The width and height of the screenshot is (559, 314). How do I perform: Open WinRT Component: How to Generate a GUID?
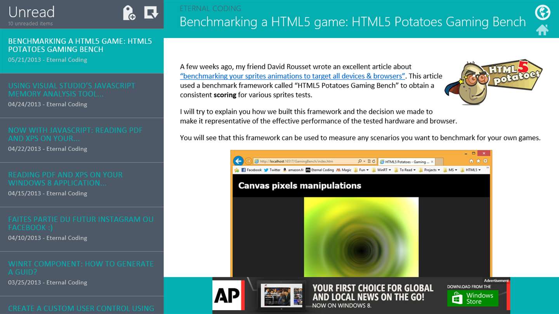tap(82, 274)
